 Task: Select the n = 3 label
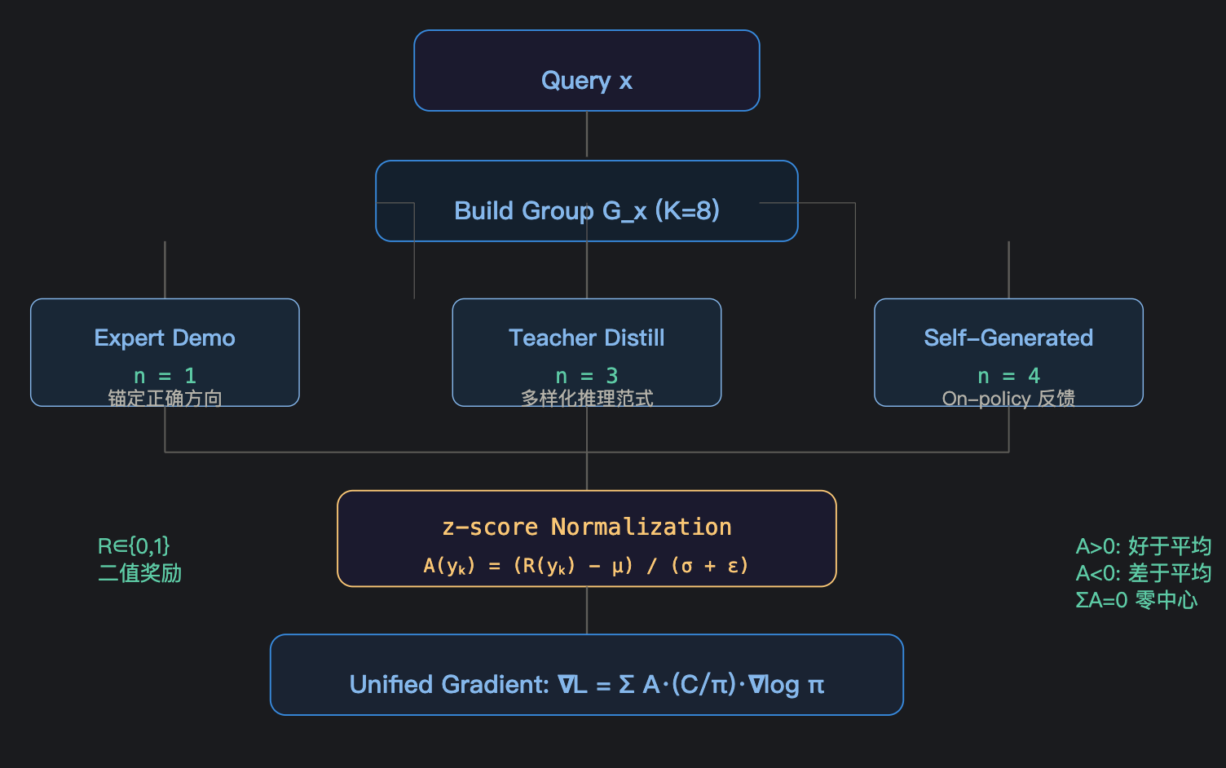point(587,376)
